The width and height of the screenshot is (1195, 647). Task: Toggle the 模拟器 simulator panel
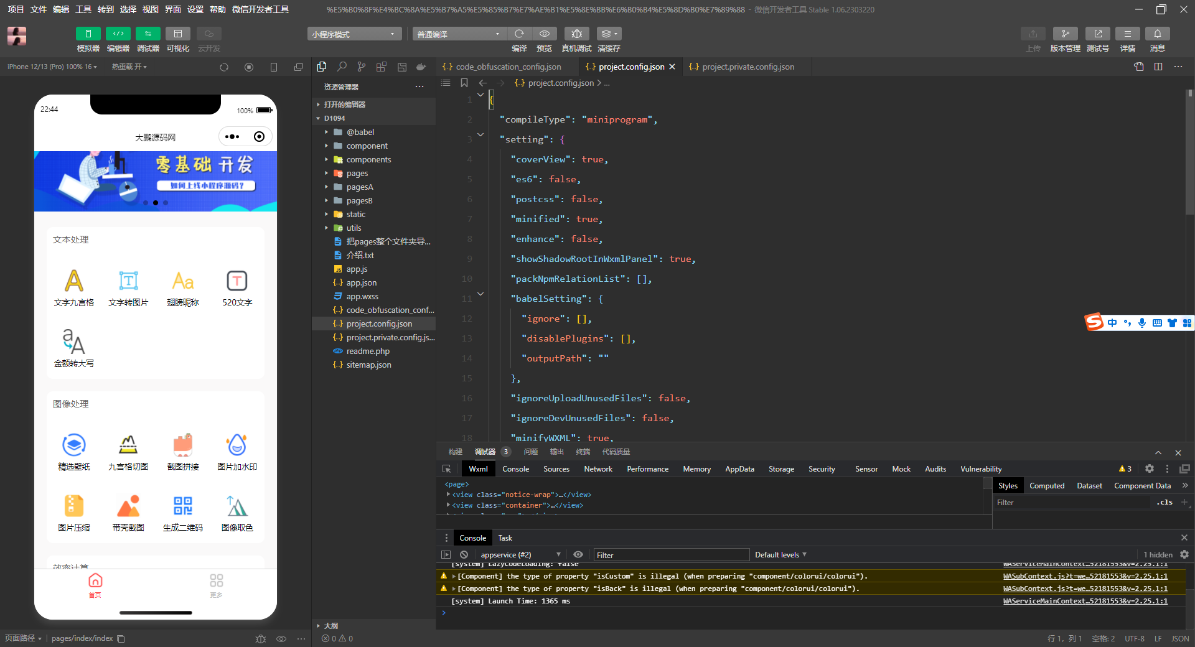88,34
